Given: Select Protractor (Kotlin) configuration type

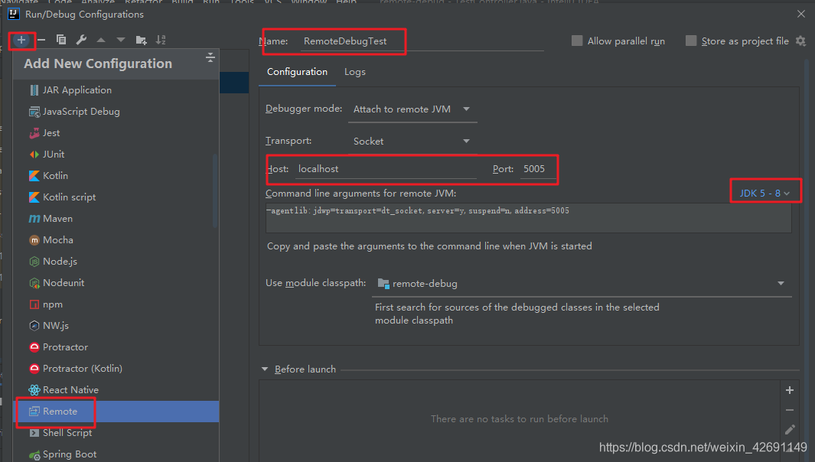Looking at the screenshot, I should click(x=116, y=368).
